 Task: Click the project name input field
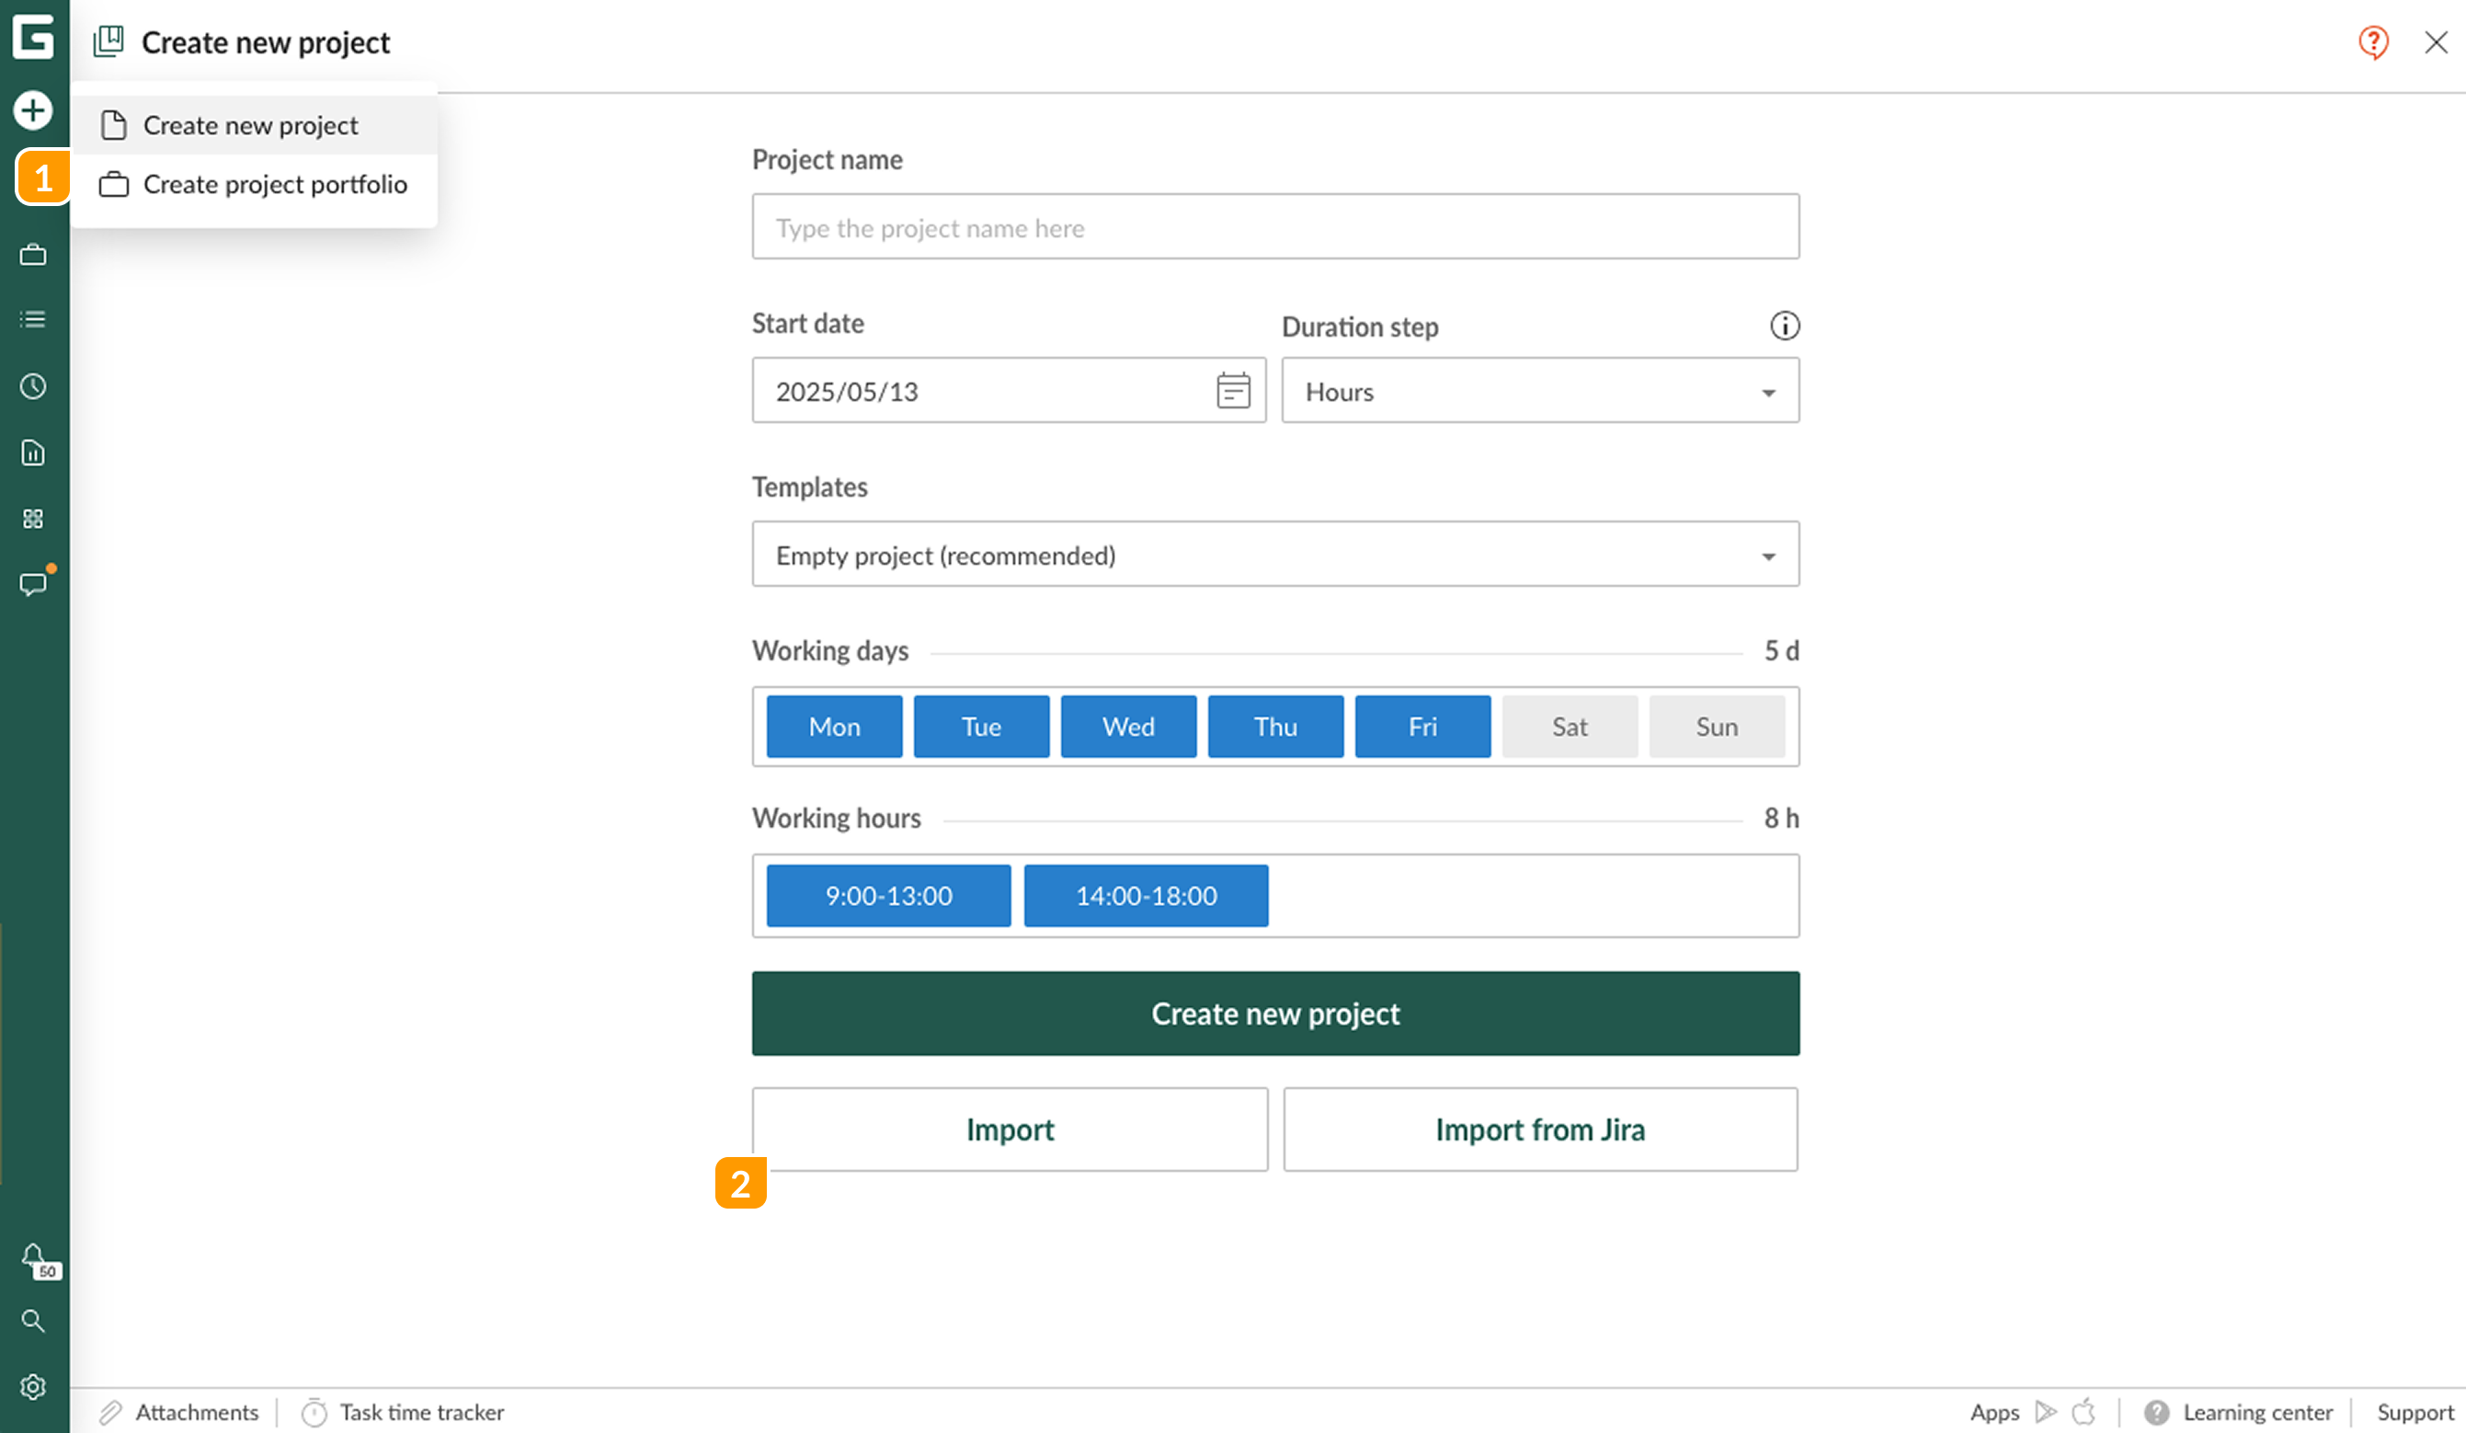pos(1275,226)
